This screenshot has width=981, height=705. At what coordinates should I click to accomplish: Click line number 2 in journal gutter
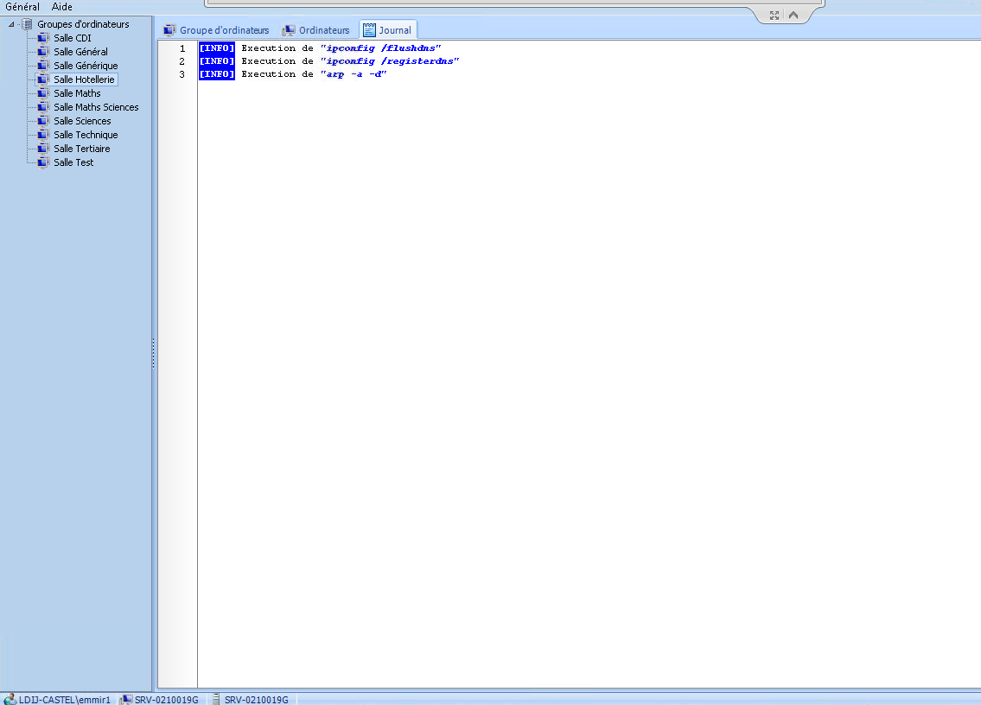coord(182,61)
